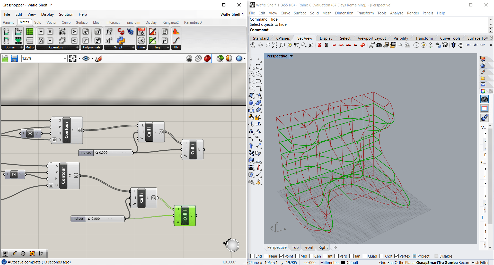Open the Rhino Analyze menu
494x265 pixels.
[x=396, y=13]
